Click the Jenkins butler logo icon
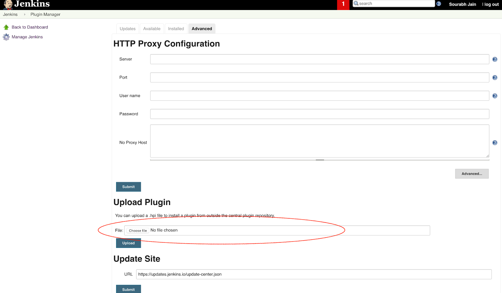The image size is (502, 293). (8, 5)
